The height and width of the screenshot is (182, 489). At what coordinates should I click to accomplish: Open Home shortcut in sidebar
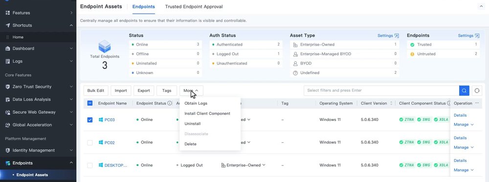pyautogui.click(x=18, y=37)
